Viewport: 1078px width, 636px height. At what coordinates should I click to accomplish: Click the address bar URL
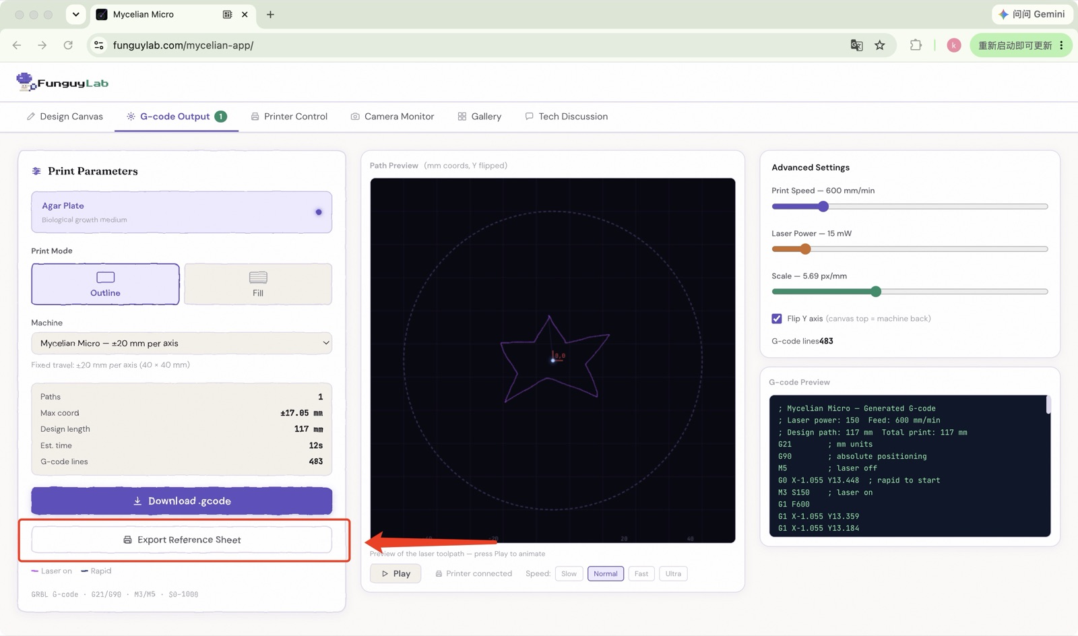click(183, 45)
